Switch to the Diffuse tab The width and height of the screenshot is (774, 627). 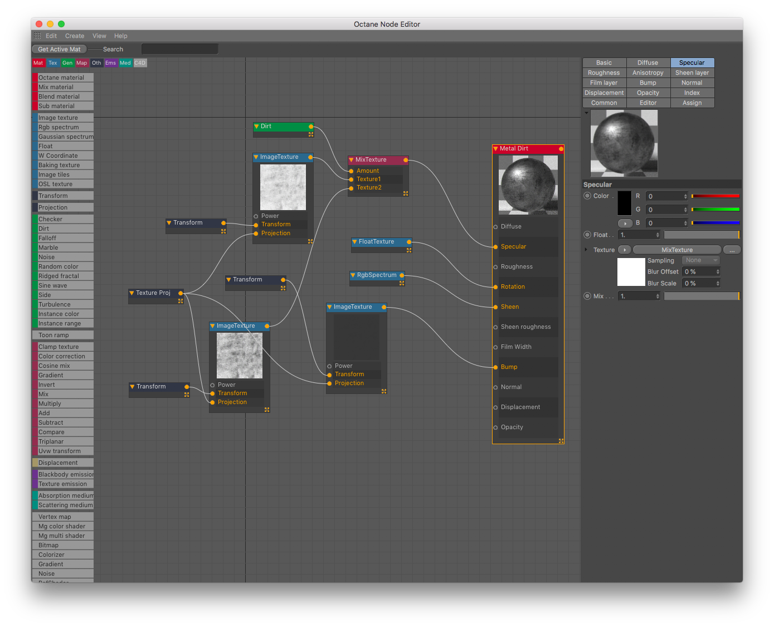click(648, 63)
